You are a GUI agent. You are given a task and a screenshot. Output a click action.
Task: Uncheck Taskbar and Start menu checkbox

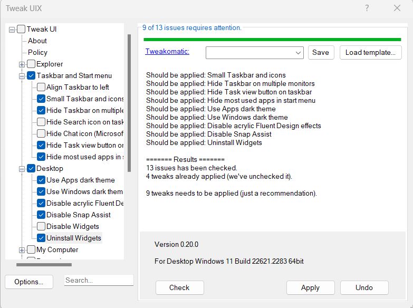click(31, 75)
